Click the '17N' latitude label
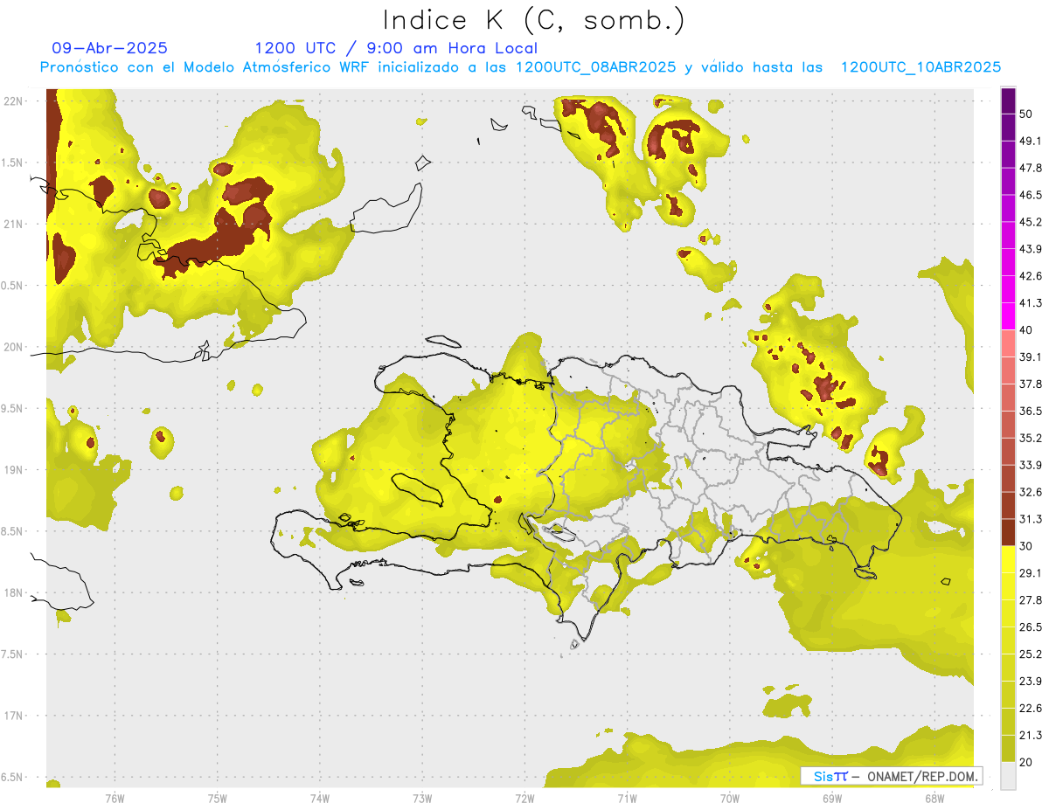Image resolution: width=1049 pixels, height=810 pixels. (15, 716)
